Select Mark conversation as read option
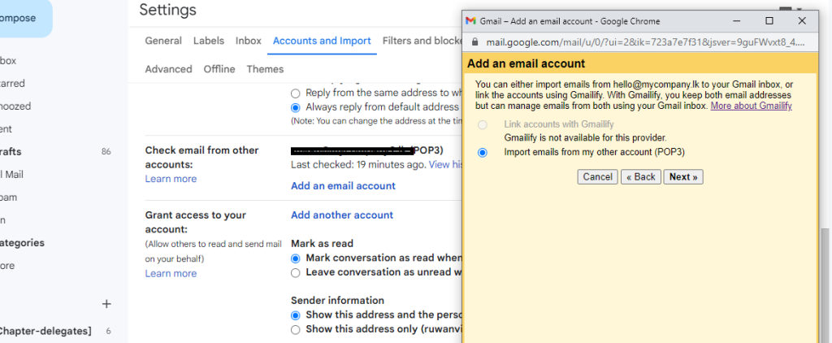The image size is (832, 343). pos(296,258)
